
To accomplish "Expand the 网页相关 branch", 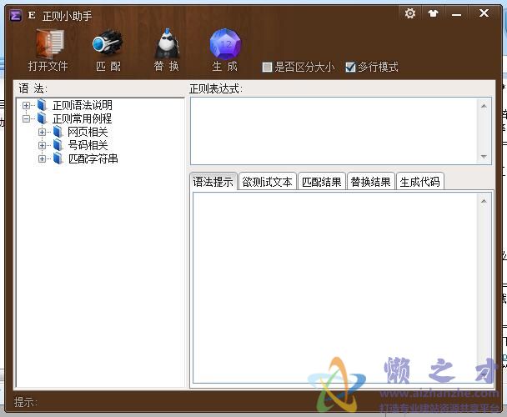I will click(42, 132).
